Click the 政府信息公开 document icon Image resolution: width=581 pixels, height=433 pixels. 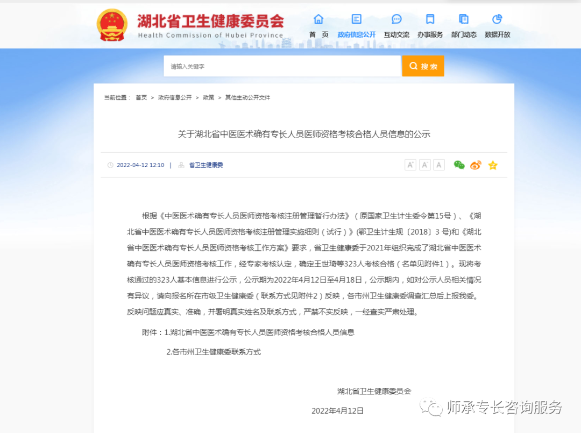(357, 19)
